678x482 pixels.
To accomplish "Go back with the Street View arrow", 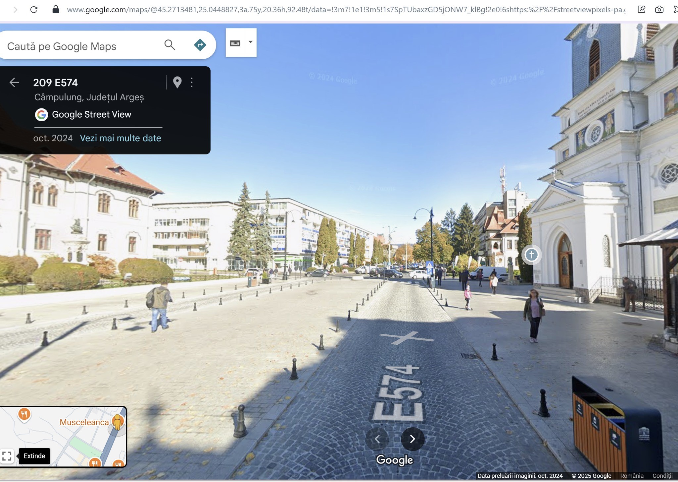I will (14, 82).
